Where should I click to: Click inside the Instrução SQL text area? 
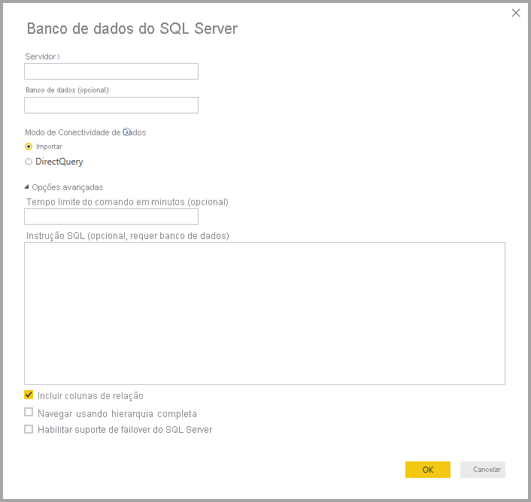point(265,313)
